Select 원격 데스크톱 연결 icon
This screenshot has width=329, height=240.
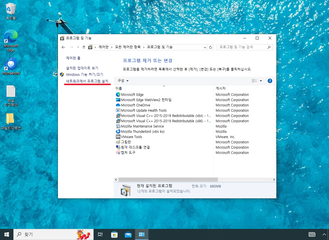(x=118, y=147)
